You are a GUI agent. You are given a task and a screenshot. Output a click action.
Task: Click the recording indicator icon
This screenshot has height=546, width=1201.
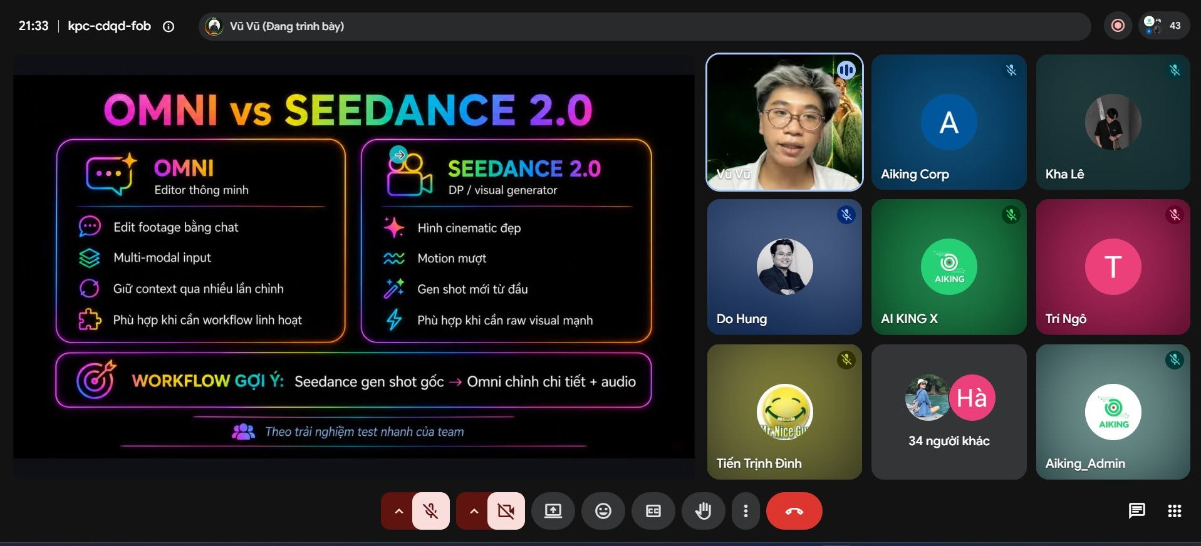pyautogui.click(x=1118, y=26)
